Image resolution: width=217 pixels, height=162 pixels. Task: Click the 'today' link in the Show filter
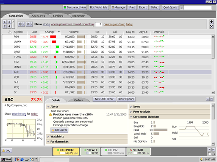pos(129,24)
